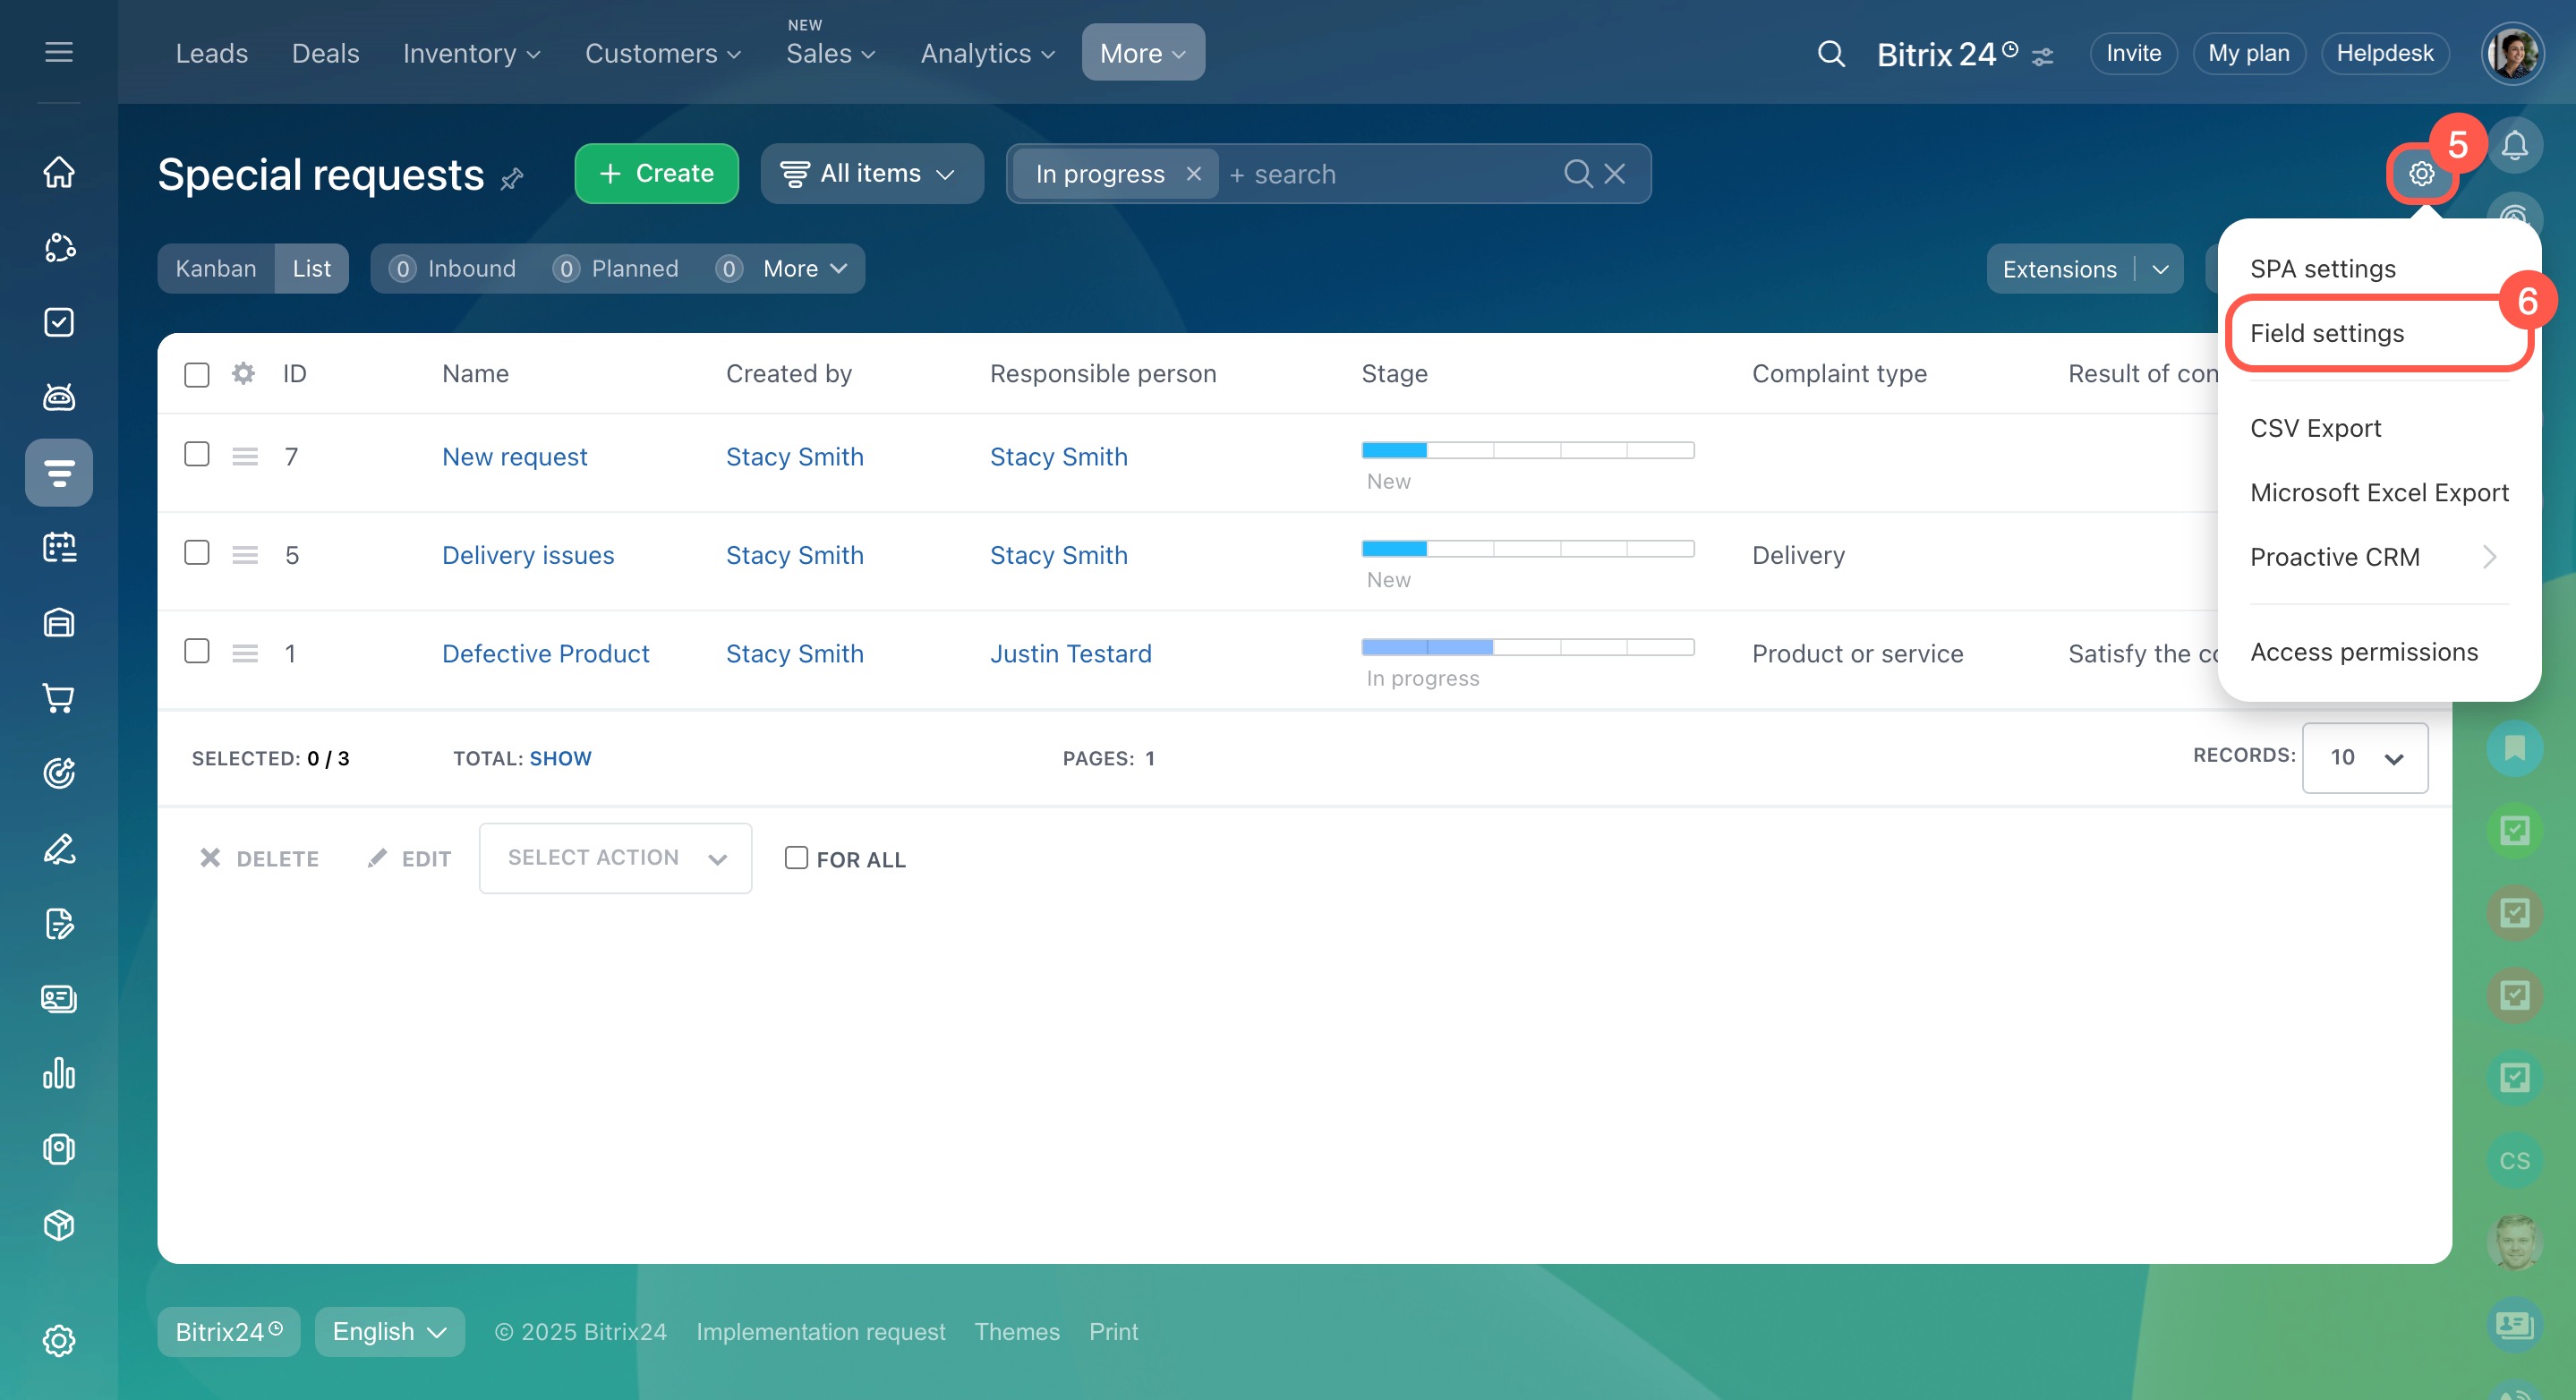The image size is (2576, 1400).
Task: Open grid column settings gear icon
Action: 243,374
